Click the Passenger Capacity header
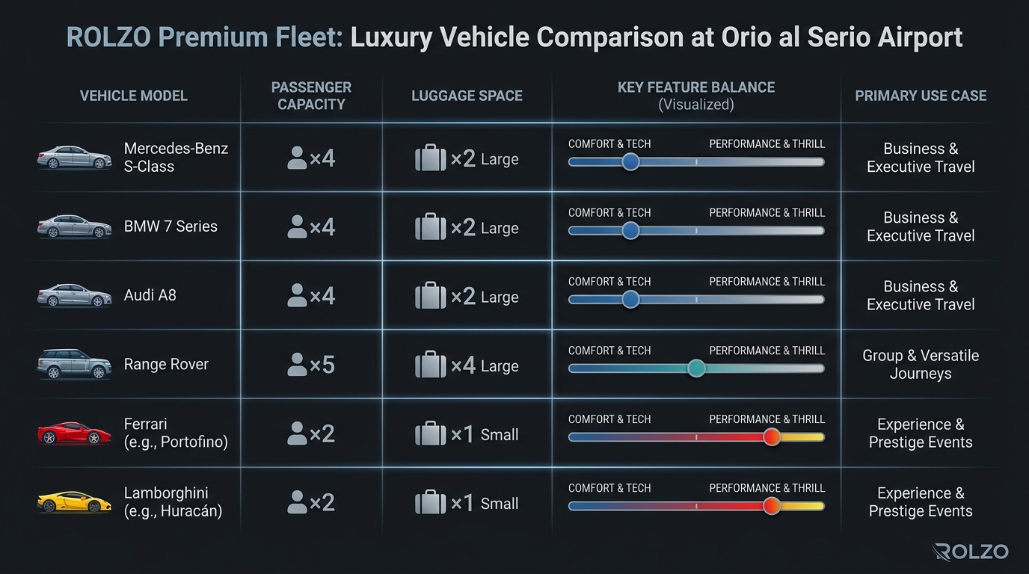Screen dimensions: 1029x574 click(311, 96)
